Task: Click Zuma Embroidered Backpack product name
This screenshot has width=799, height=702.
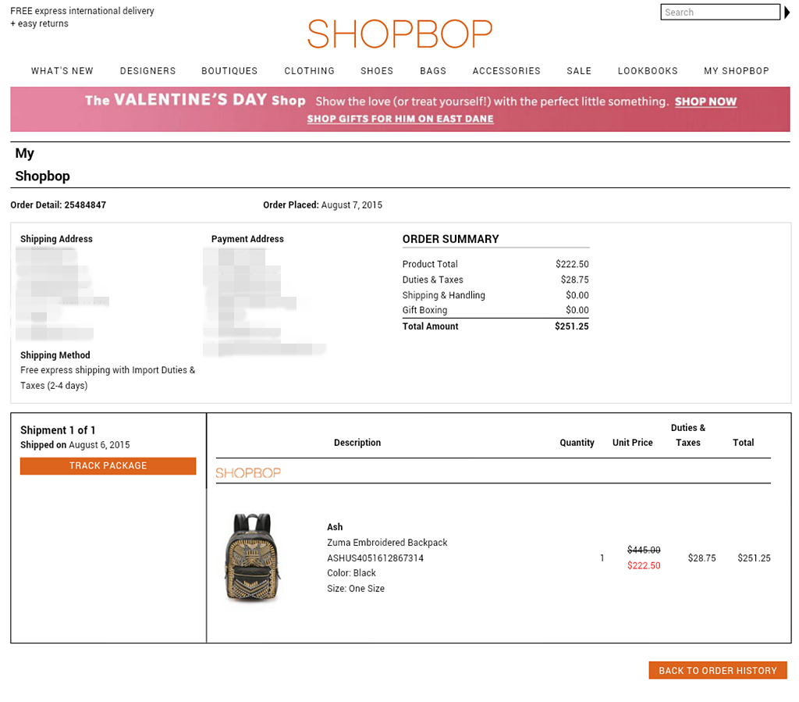Action: (387, 543)
